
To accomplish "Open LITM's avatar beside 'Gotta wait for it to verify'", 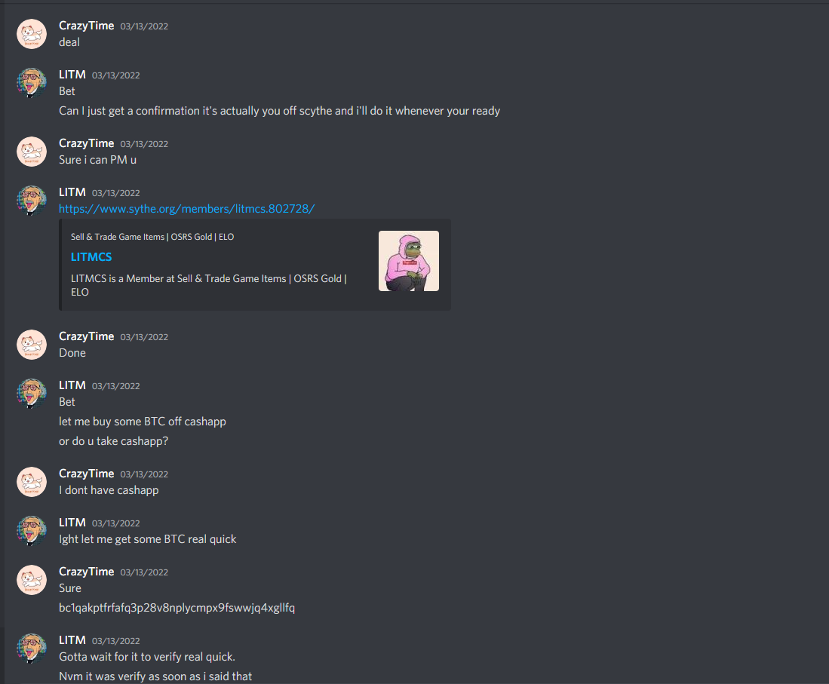I will (32, 648).
